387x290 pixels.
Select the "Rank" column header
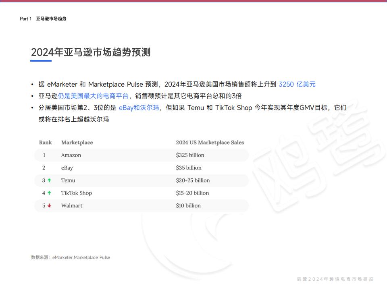point(46,143)
